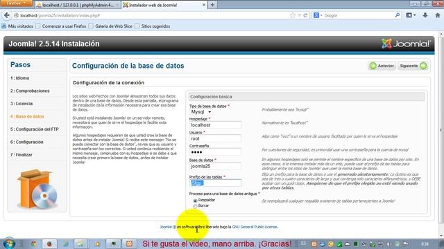Screen dimensions: 444x249
Task: Open the Tipo de base de datos dropdown
Action: (x=200, y=112)
